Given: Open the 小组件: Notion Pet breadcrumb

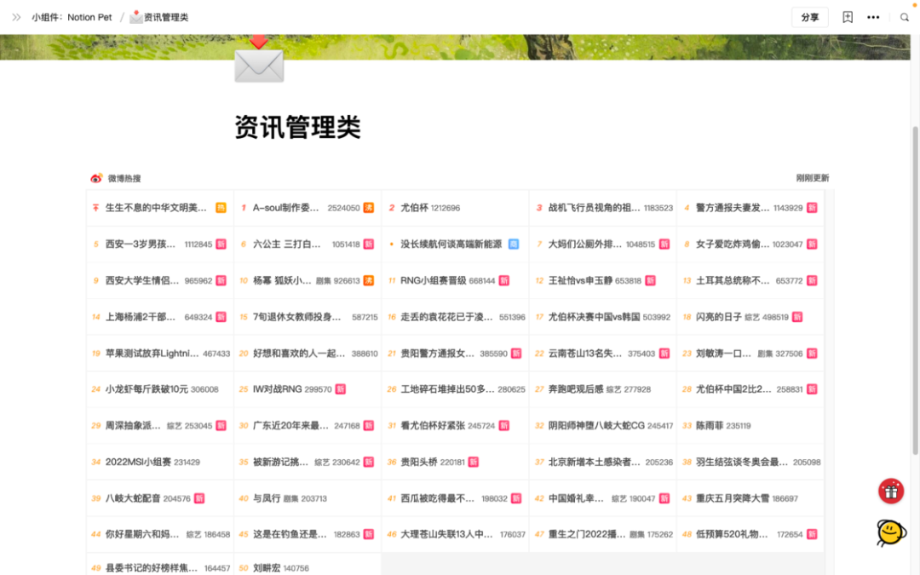Looking at the screenshot, I should pyautogui.click(x=72, y=18).
